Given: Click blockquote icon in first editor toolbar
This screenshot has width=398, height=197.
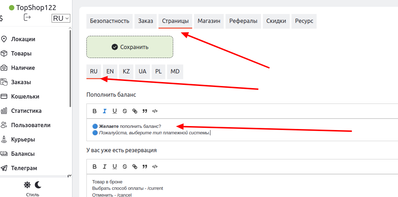Looking at the screenshot, I should [145, 111].
